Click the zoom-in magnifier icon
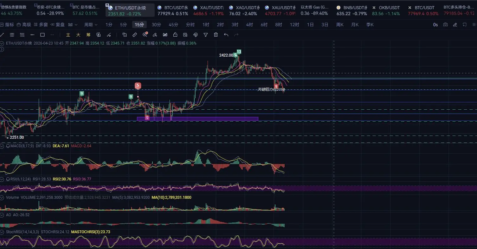This screenshot has width=477, height=249. 145,35
